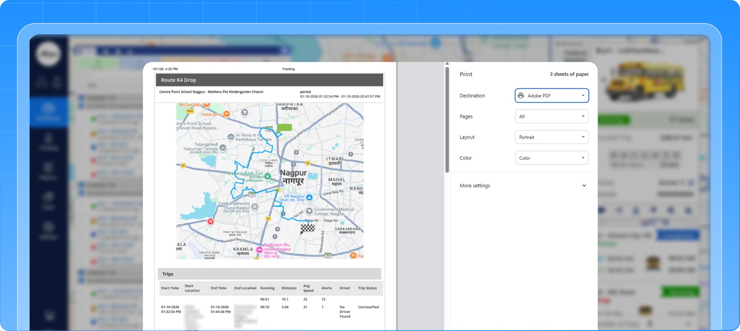Click the Alerts column header

click(327, 288)
